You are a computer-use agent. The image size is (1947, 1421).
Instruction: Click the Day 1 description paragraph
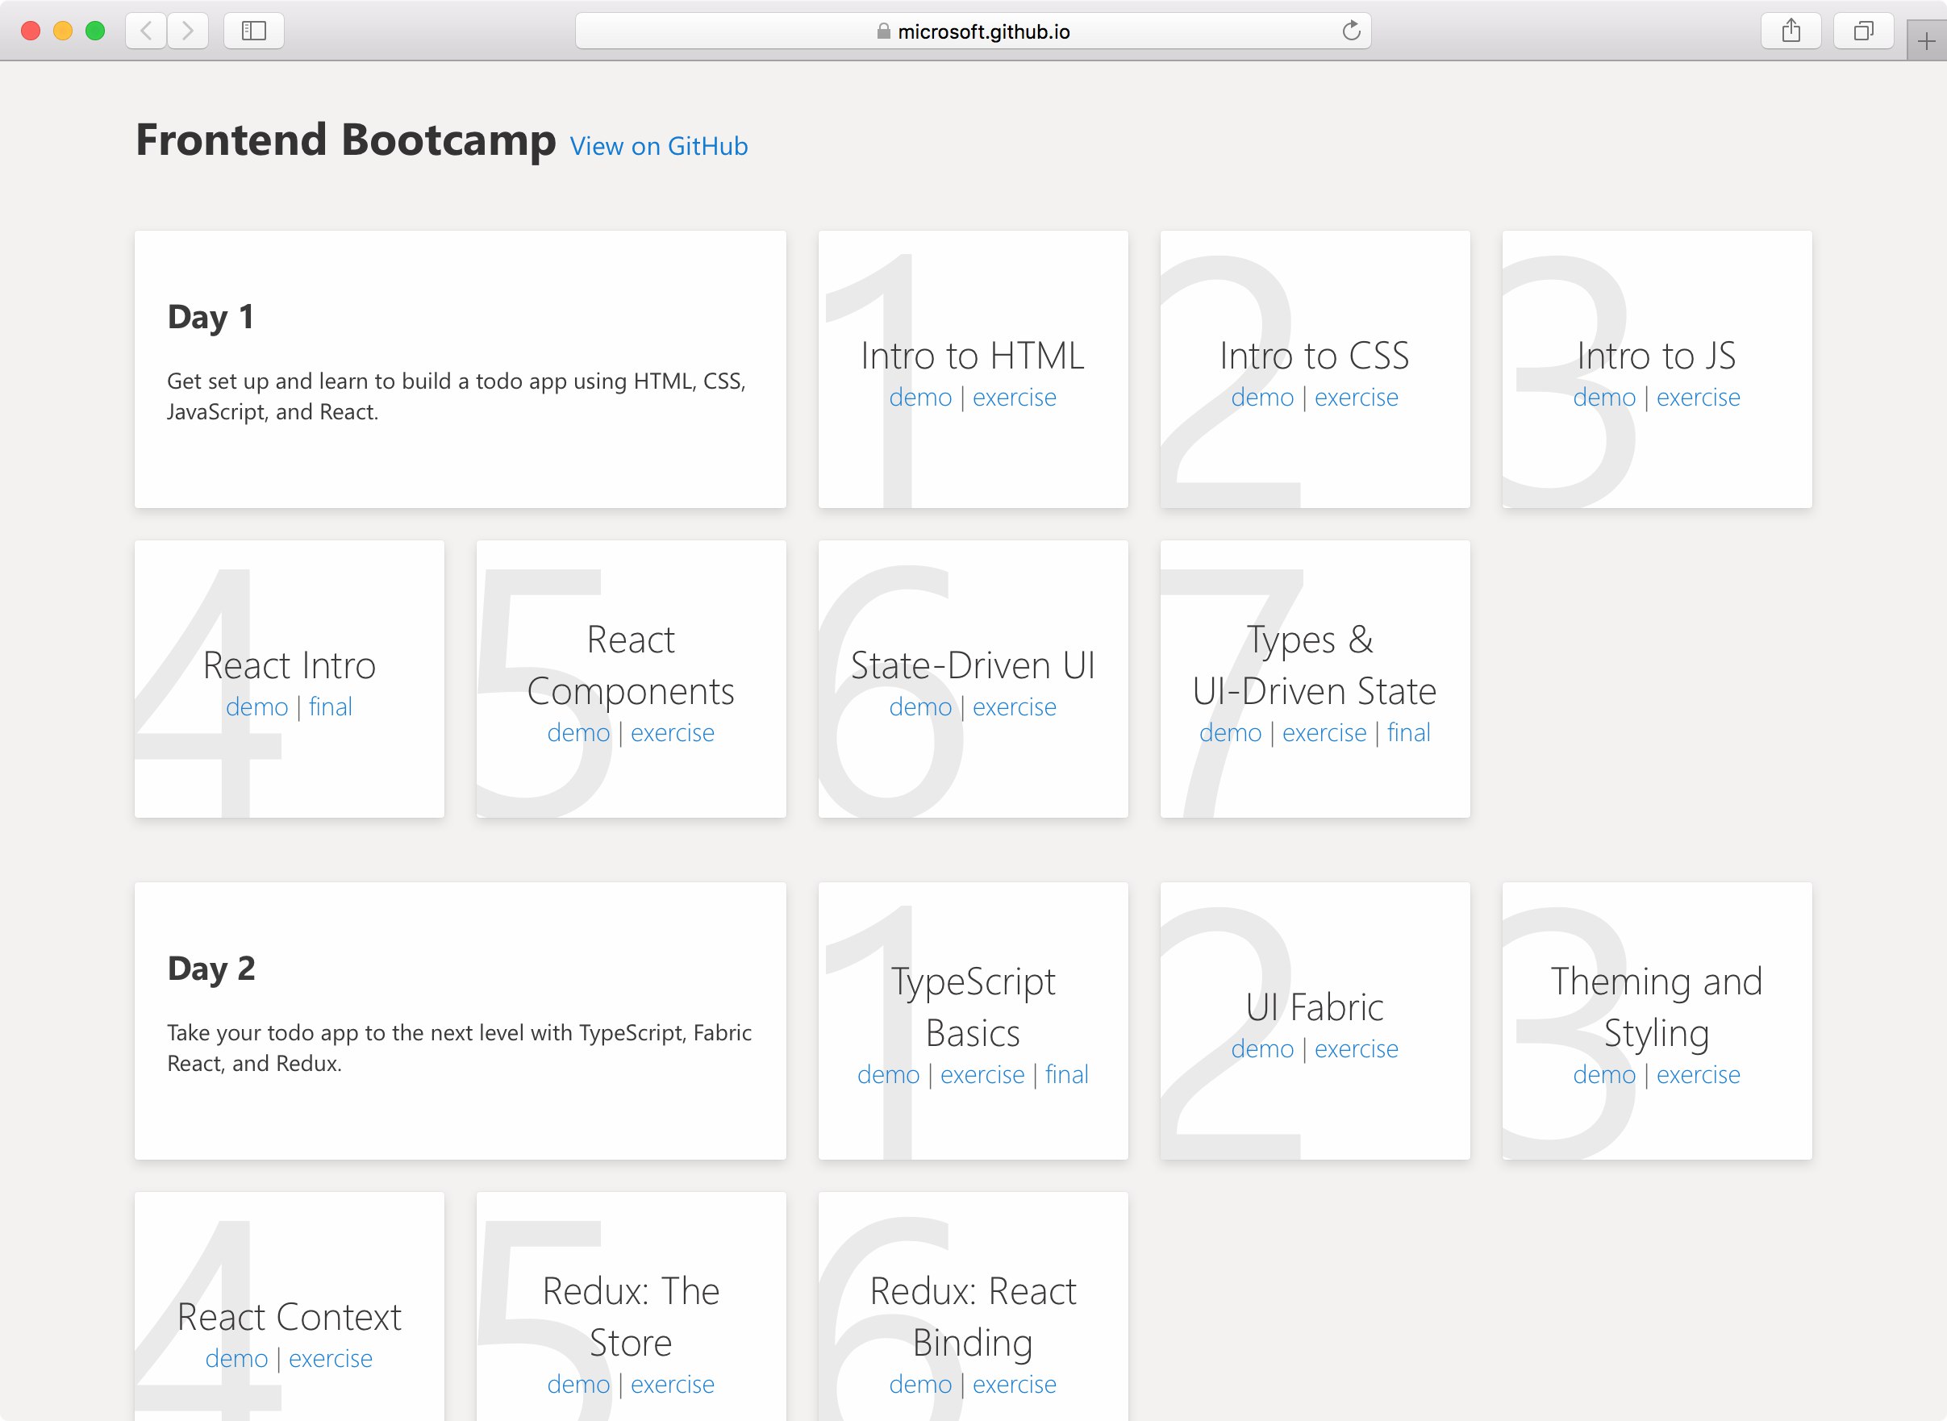coord(456,397)
